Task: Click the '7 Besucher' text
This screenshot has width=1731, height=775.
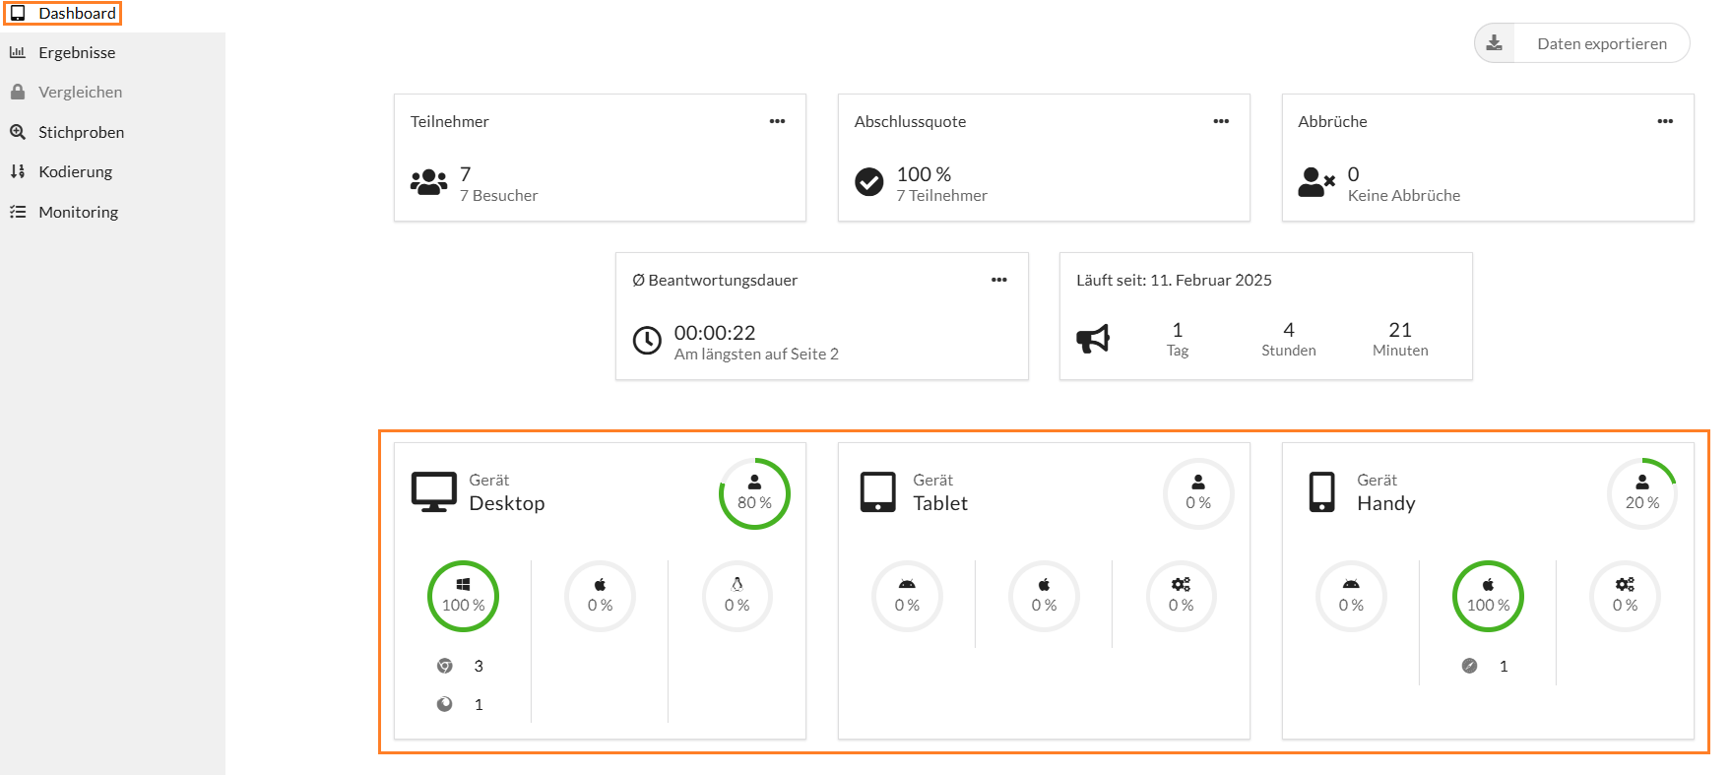Action: (498, 196)
